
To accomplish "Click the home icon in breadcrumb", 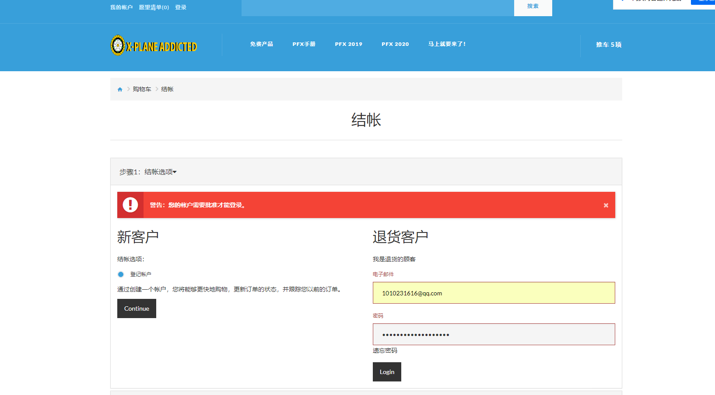I will tap(120, 90).
